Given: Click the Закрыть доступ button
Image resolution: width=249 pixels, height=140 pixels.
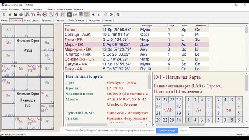Looking at the screenshot, I should (167, 131).
